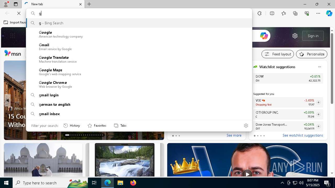Viewport: 335px width, 188px height.
Task: Filter search by Favorites
Action: (x=97, y=126)
